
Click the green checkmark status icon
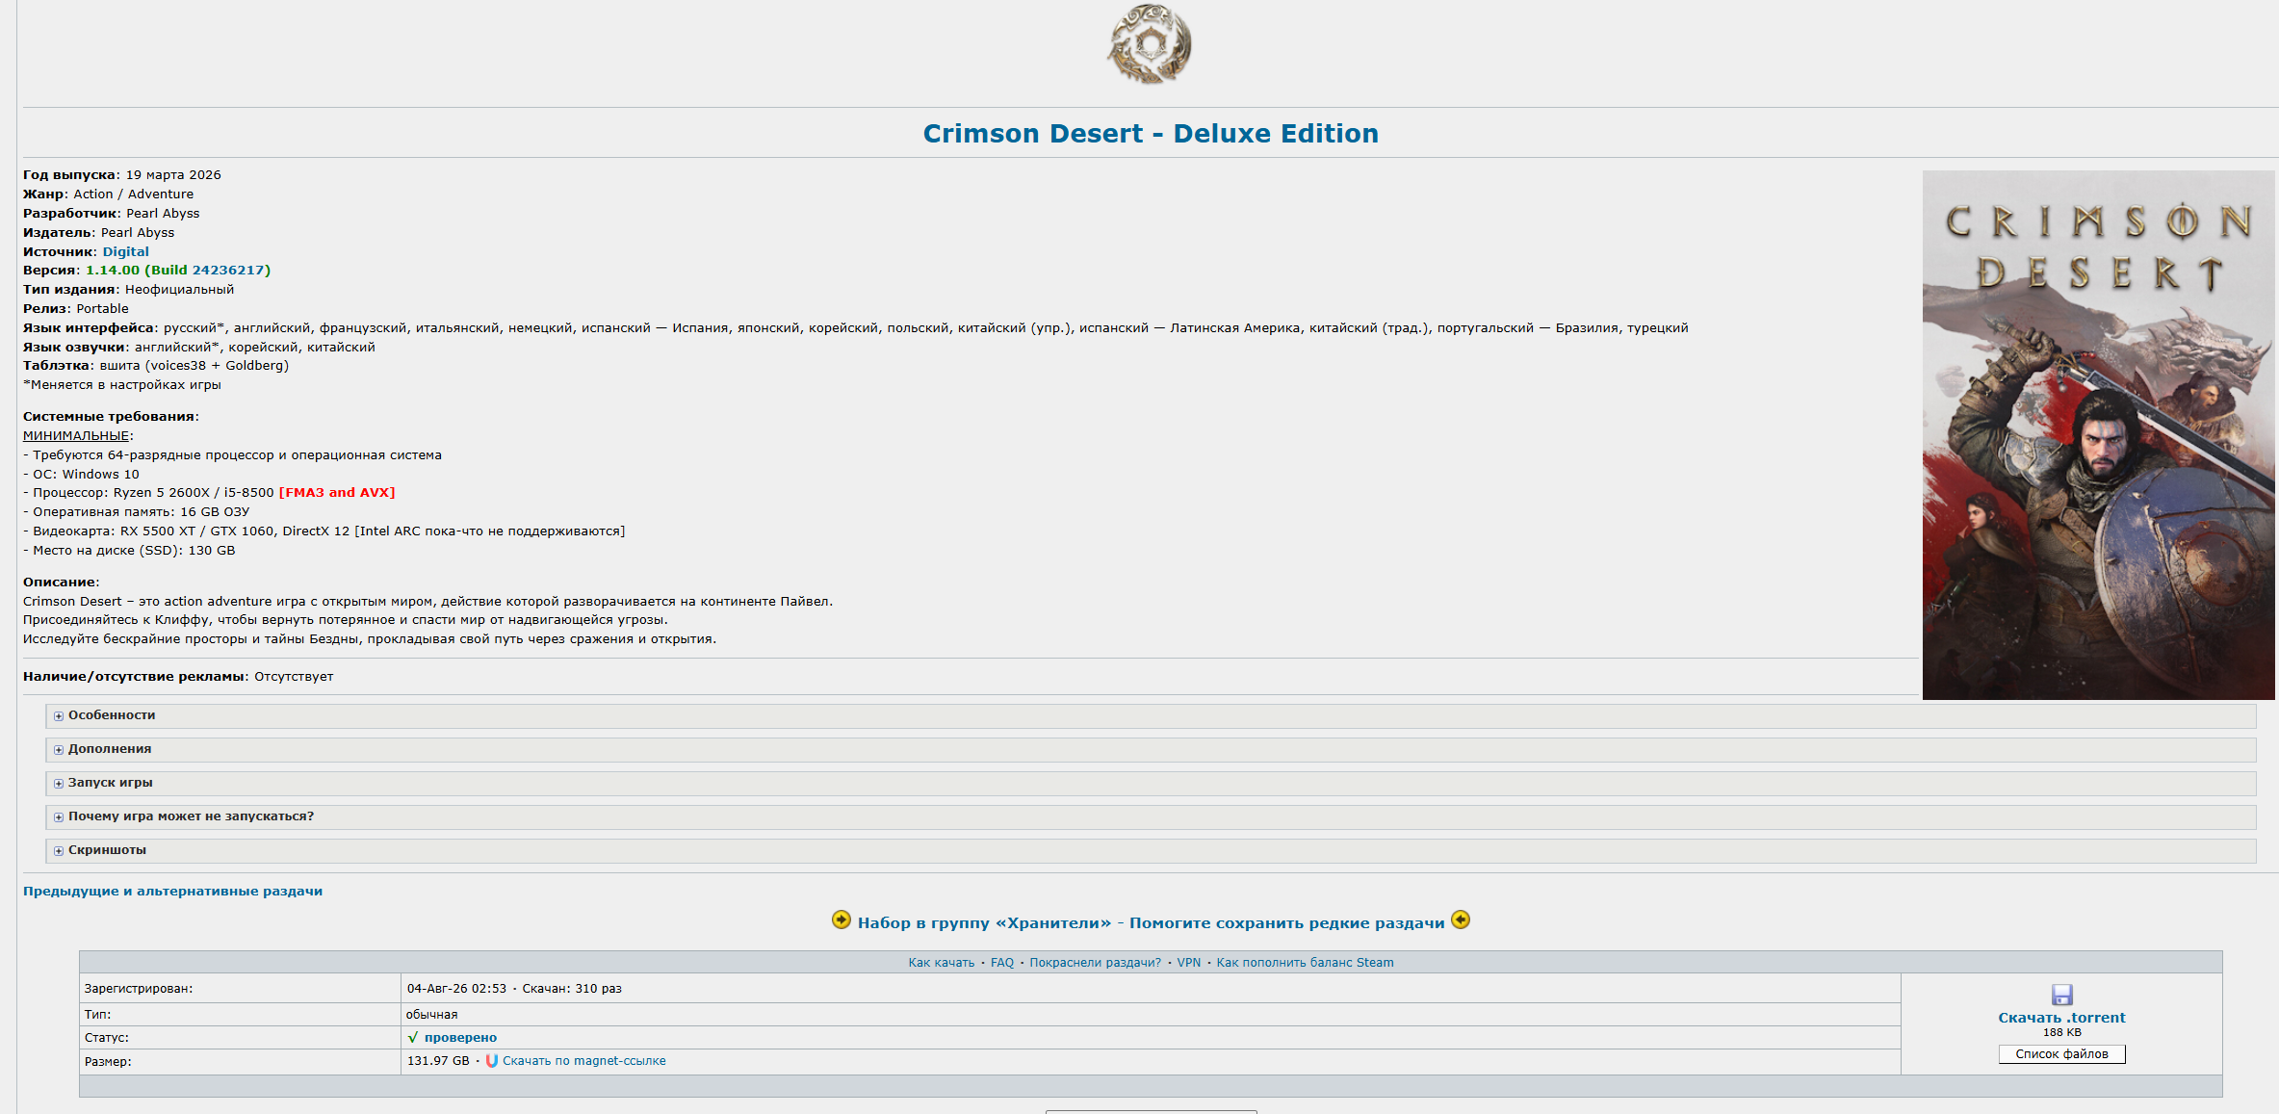413,1038
